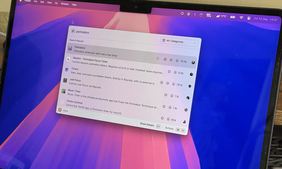
Task: Click the Tomito Controls app icon
Action: click(62, 102)
